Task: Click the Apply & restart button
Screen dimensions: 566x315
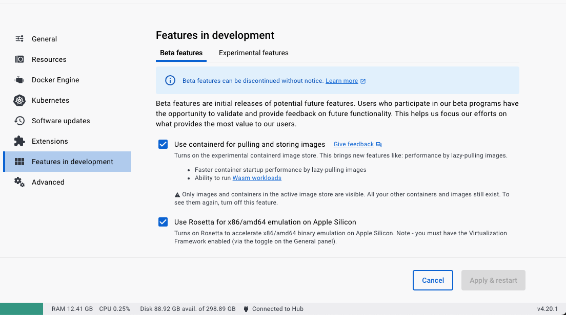Action: pos(493,280)
